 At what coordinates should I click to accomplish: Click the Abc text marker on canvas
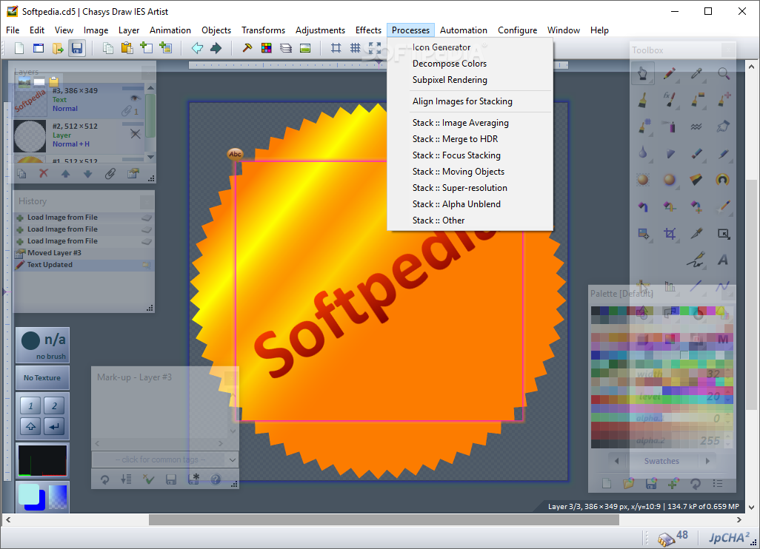point(235,154)
